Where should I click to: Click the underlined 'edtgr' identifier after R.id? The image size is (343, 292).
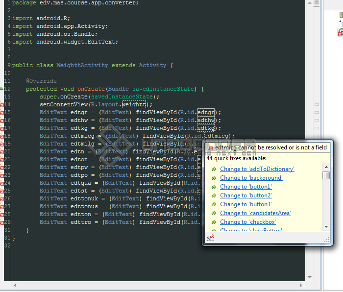206,113
